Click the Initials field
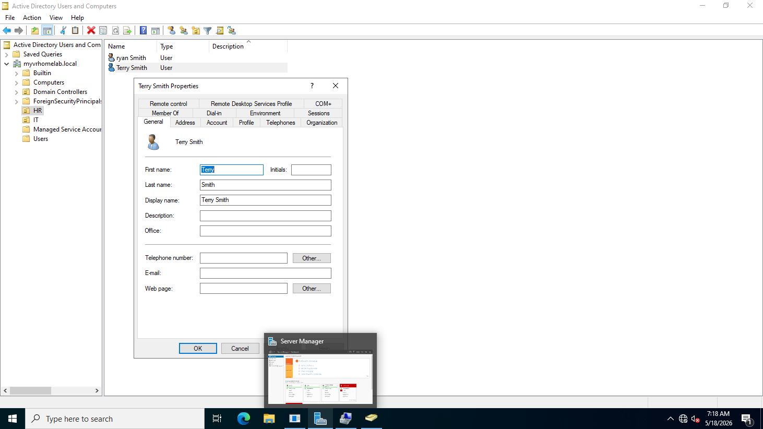The width and height of the screenshot is (763, 429). click(311, 170)
